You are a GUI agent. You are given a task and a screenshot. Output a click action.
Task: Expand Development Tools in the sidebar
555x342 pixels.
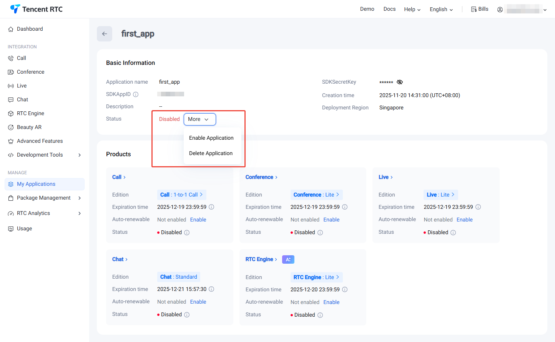tap(80, 155)
